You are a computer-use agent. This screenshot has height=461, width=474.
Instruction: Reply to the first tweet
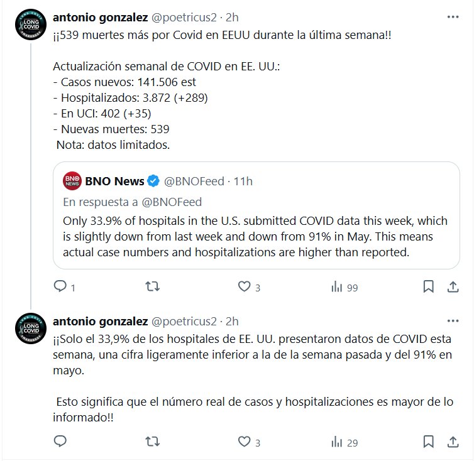pyautogui.click(x=60, y=287)
